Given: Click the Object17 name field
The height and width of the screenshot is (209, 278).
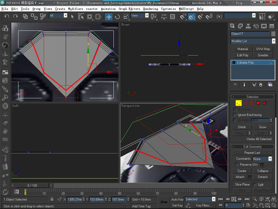Looking at the screenshot, I should [x=250, y=34].
